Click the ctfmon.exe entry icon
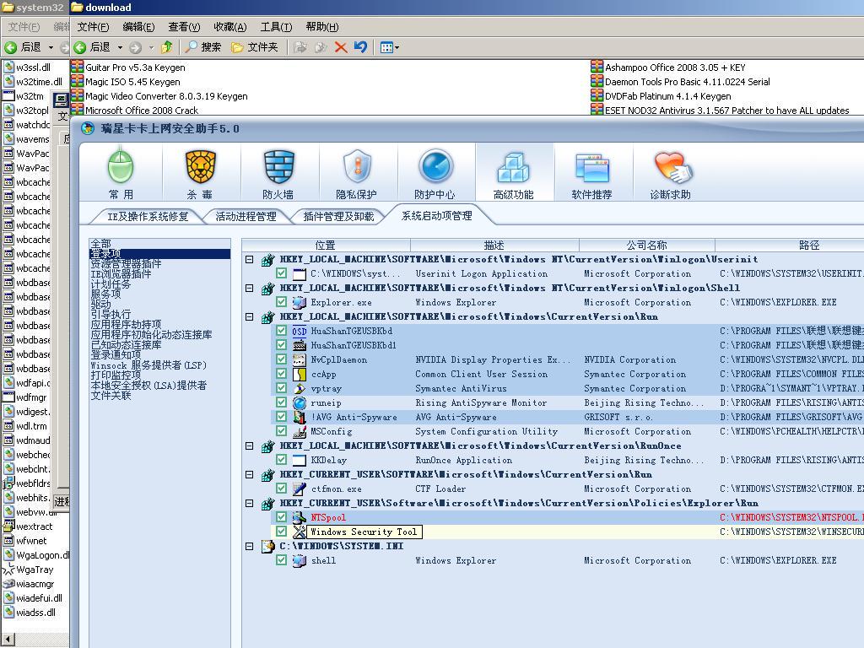 click(x=300, y=489)
